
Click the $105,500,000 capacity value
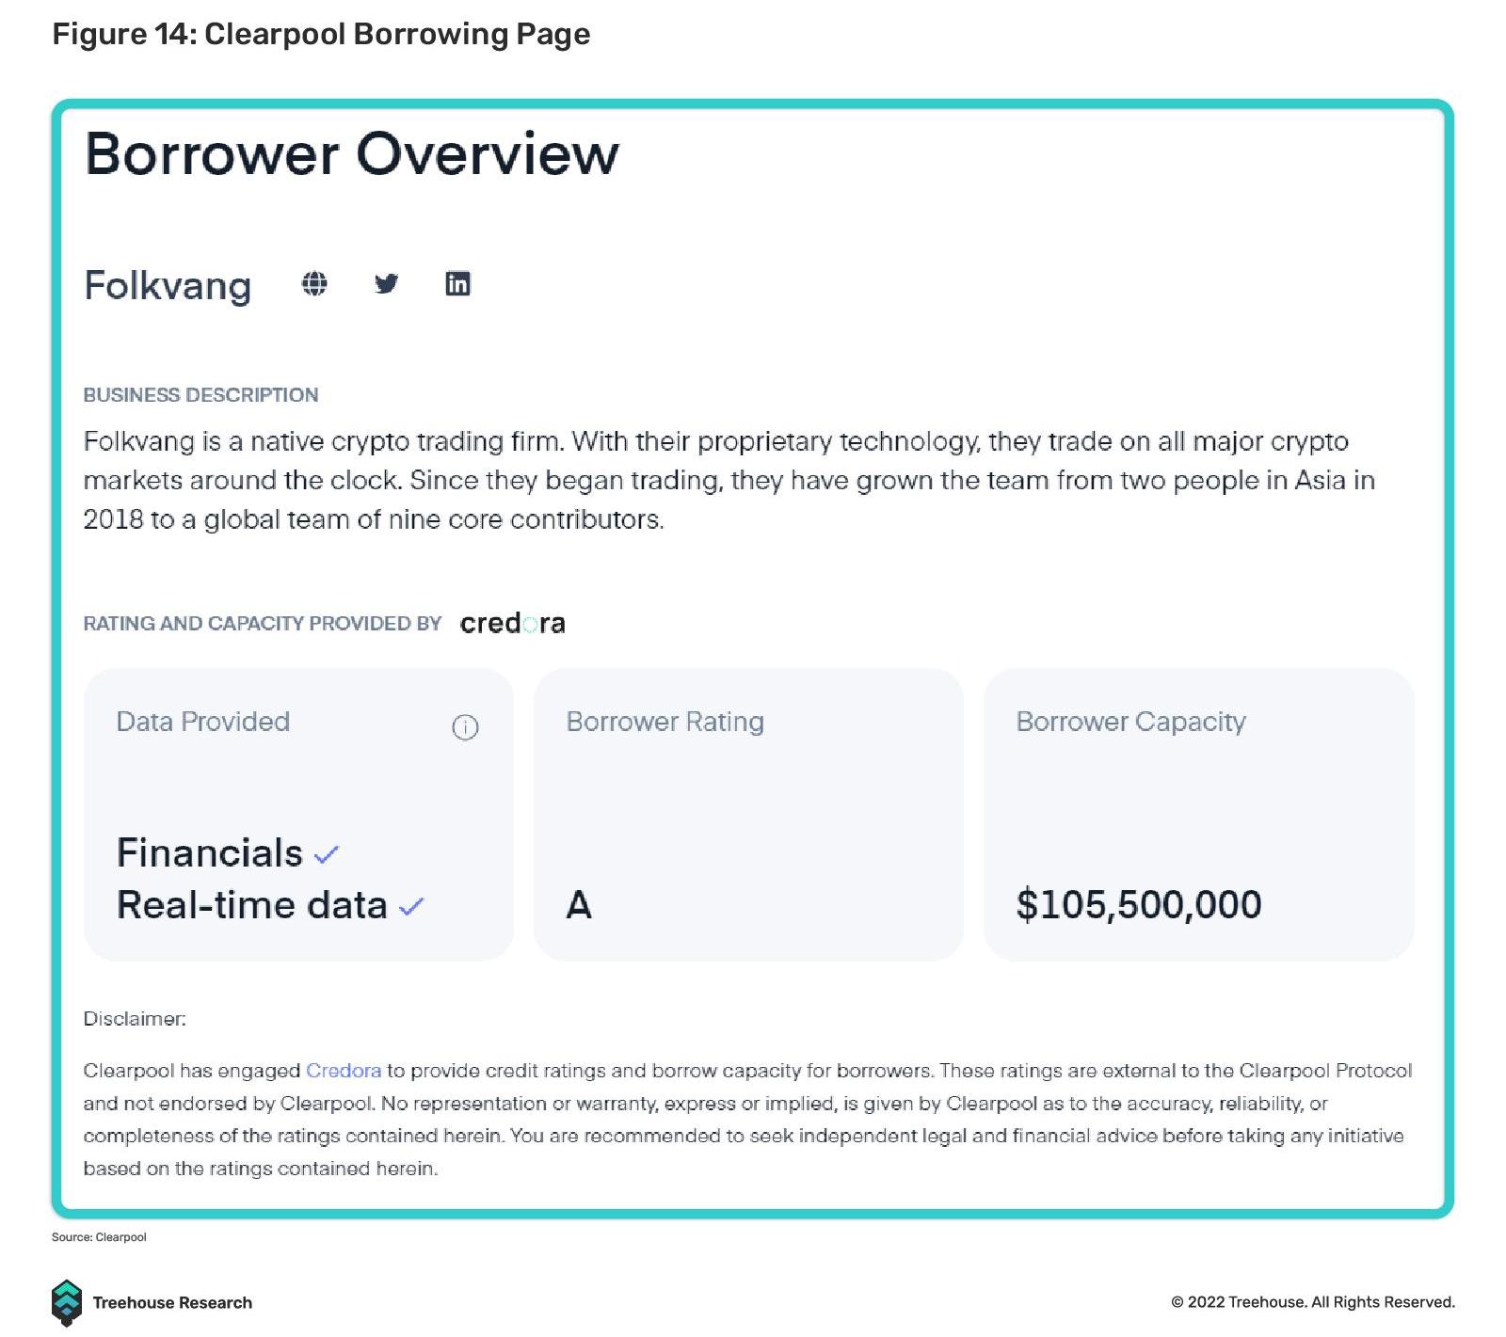[1139, 904]
